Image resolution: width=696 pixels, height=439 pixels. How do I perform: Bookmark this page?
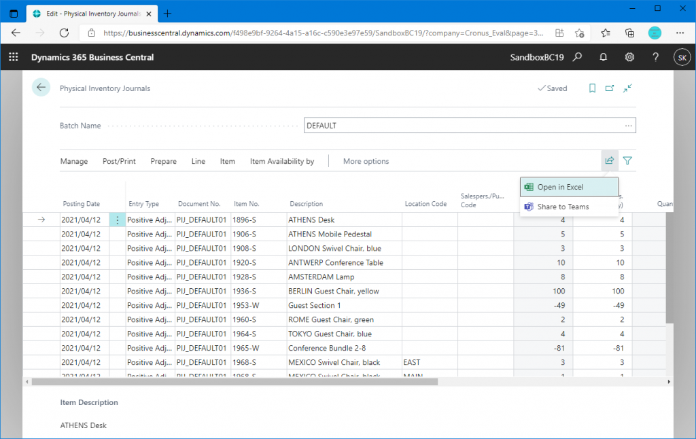pos(592,88)
